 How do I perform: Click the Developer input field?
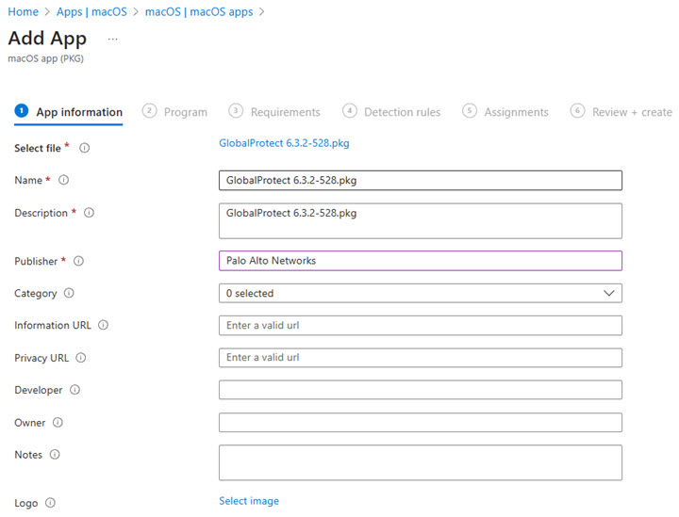420,390
